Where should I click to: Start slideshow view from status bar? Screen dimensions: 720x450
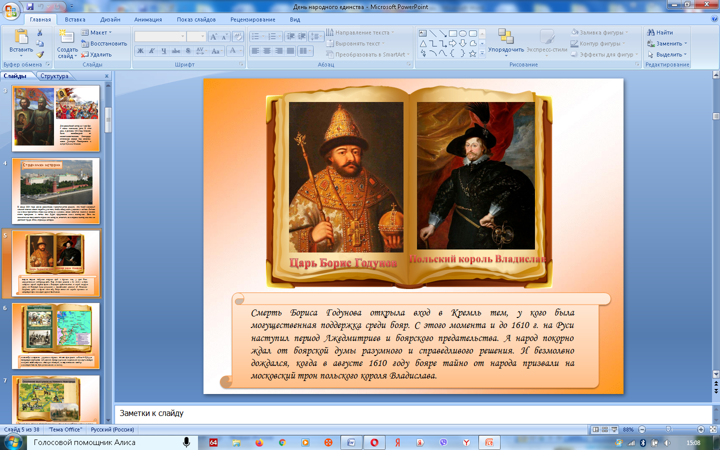614,429
